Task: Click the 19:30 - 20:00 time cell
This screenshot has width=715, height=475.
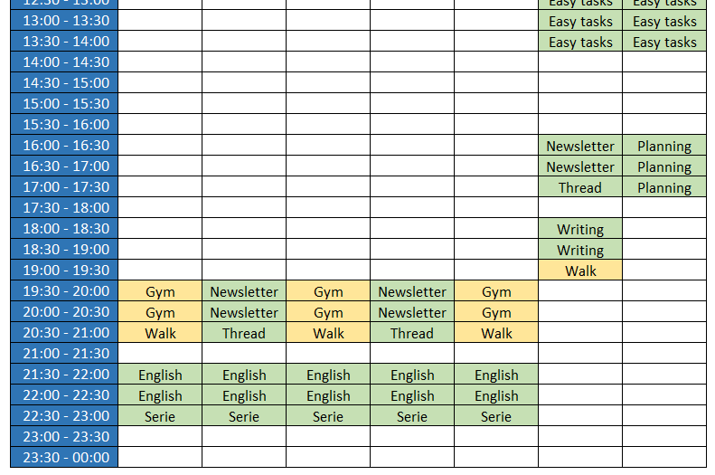Action: coord(65,291)
